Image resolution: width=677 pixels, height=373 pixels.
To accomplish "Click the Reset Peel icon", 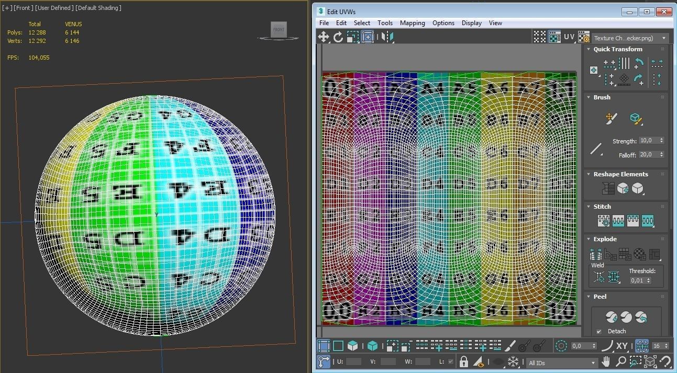I will tap(641, 317).
